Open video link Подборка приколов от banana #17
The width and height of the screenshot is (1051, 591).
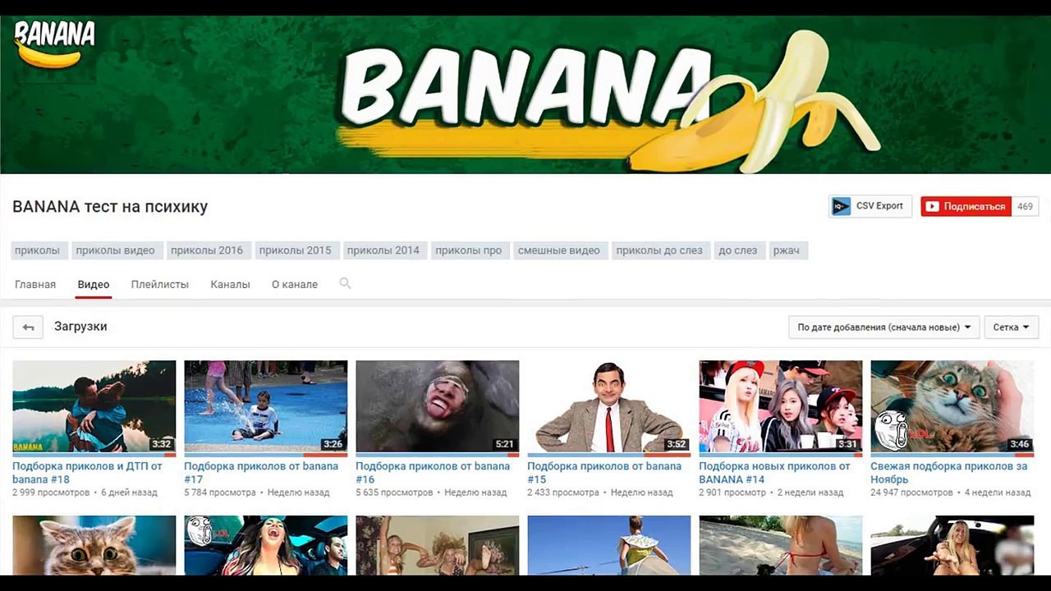click(261, 473)
